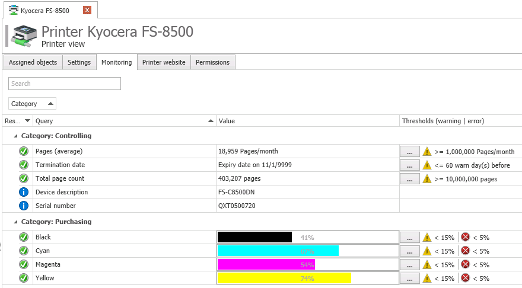The image size is (522, 288).
Task: Click the Magenta toner level bar
Action: pos(307,264)
